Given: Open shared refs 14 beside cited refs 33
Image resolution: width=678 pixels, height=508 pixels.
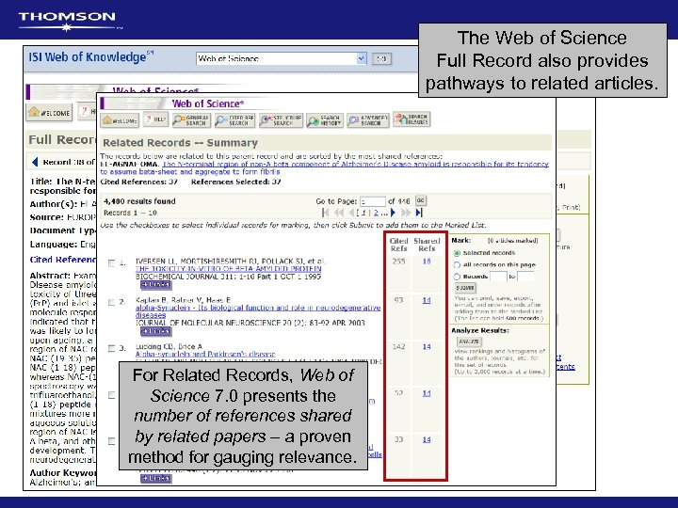Looking at the screenshot, I should [427, 439].
